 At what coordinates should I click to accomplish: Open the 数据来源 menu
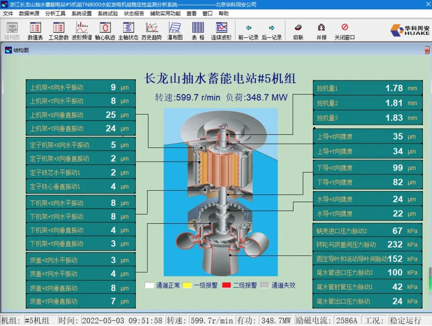(x=29, y=14)
